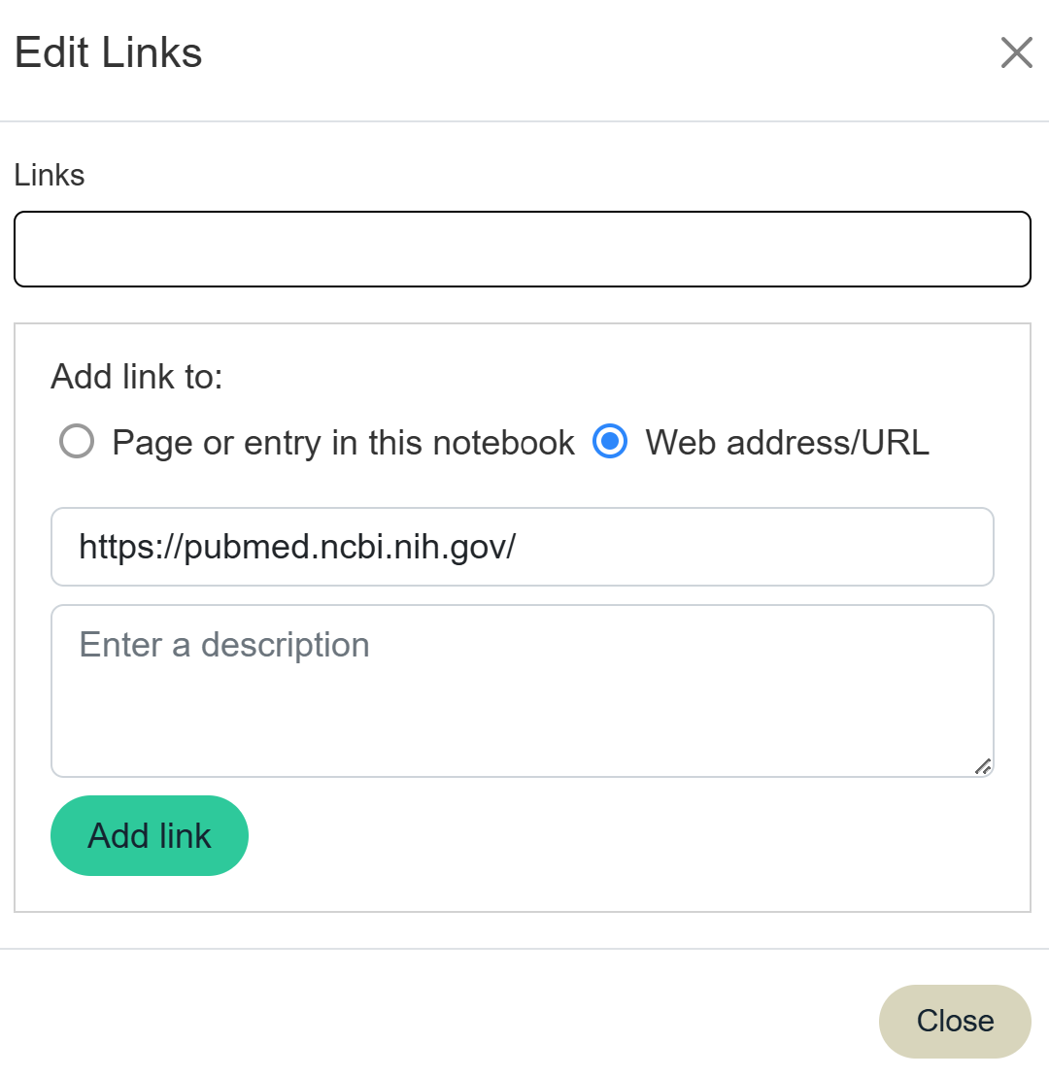Focus the URL field containing the PubMed address

tap(522, 547)
